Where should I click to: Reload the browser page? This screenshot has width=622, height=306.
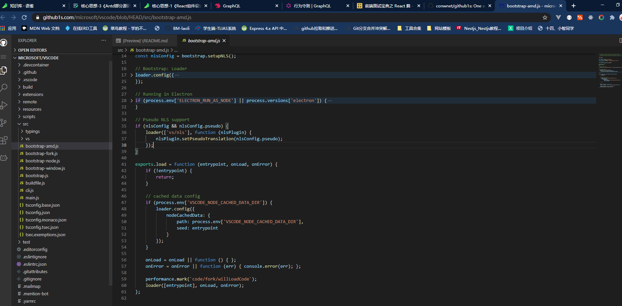[x=24, y=17]
